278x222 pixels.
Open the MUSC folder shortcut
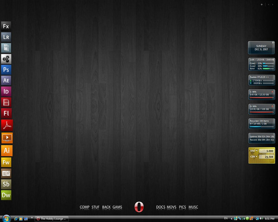[x=193, y=207]
